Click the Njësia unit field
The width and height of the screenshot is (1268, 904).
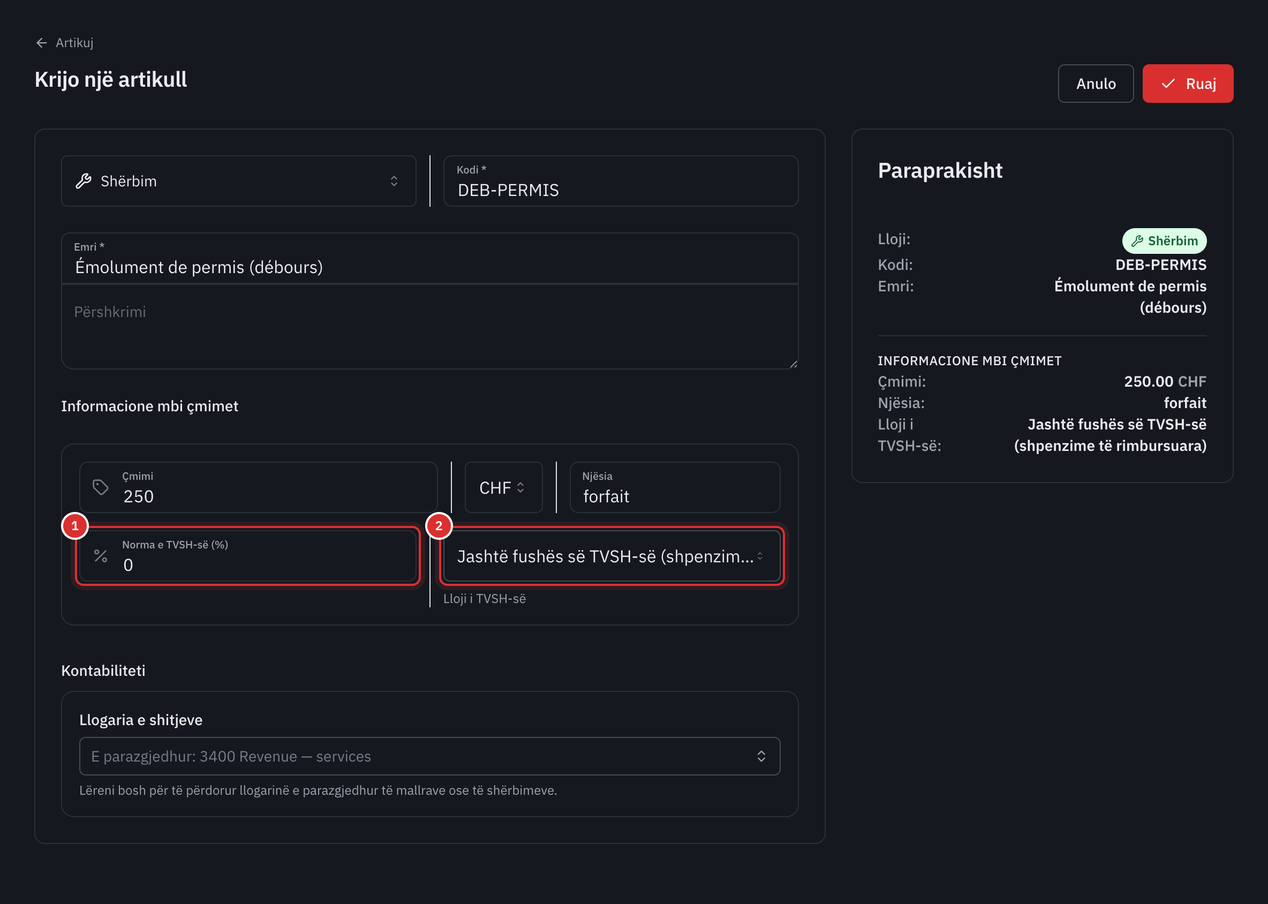[x=675, y=487]
